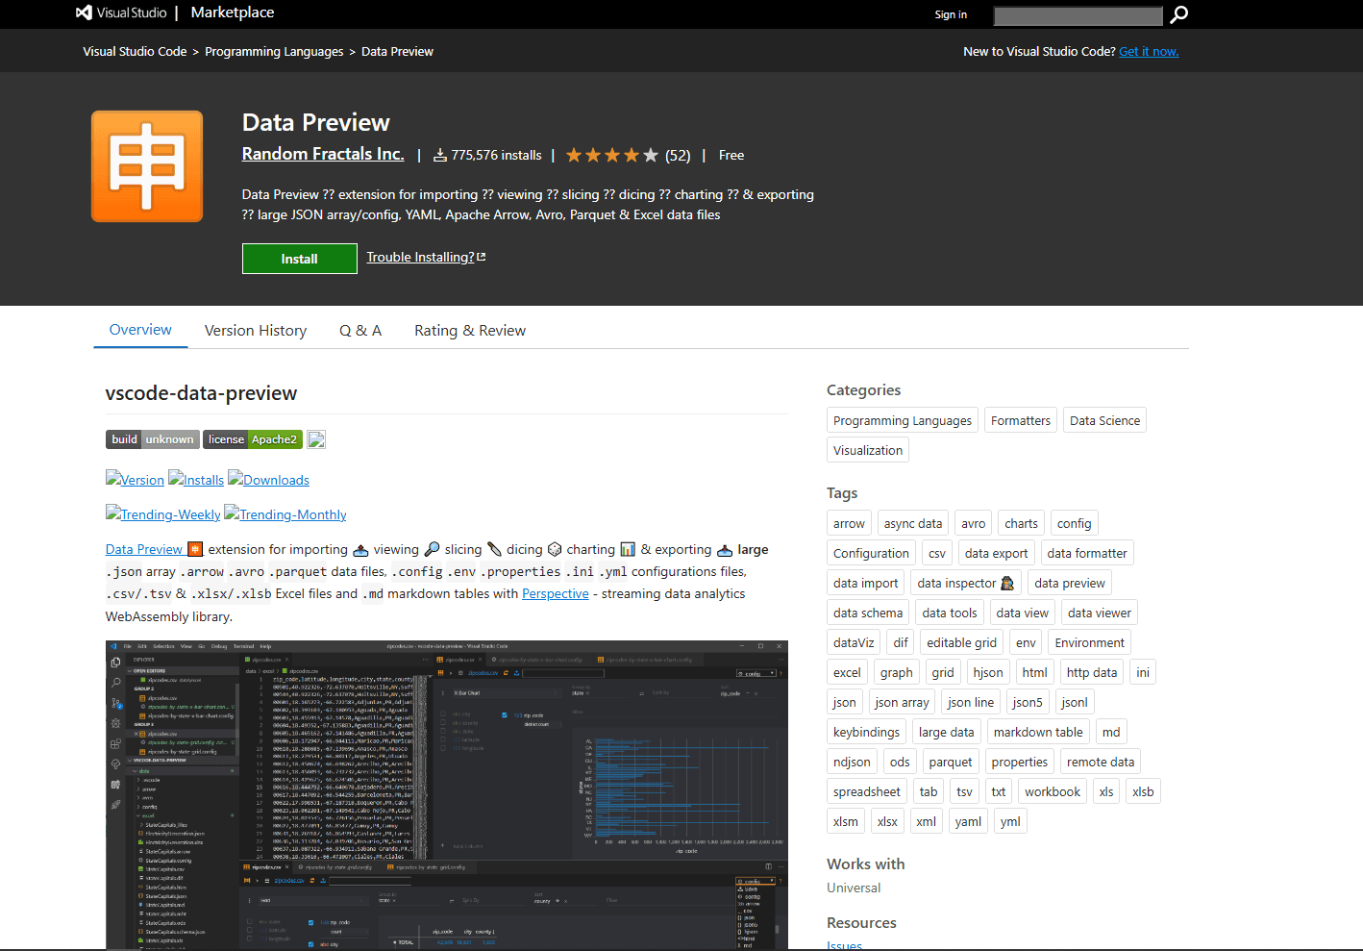Click the arrow tag

pos(849,523)
